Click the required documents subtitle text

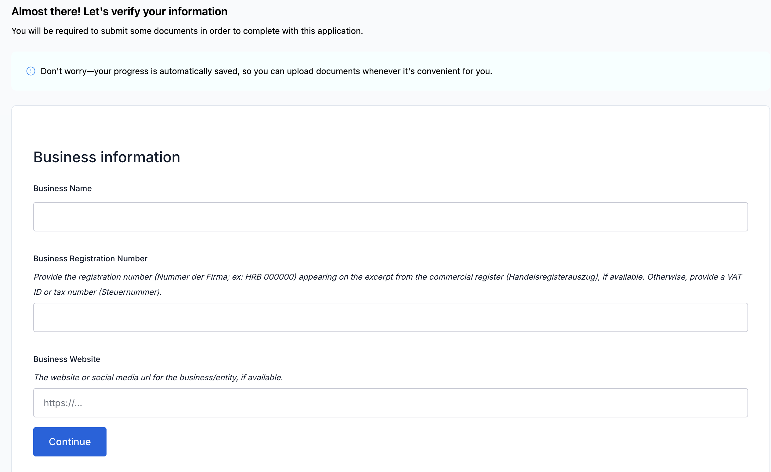[x=187, y=31]
